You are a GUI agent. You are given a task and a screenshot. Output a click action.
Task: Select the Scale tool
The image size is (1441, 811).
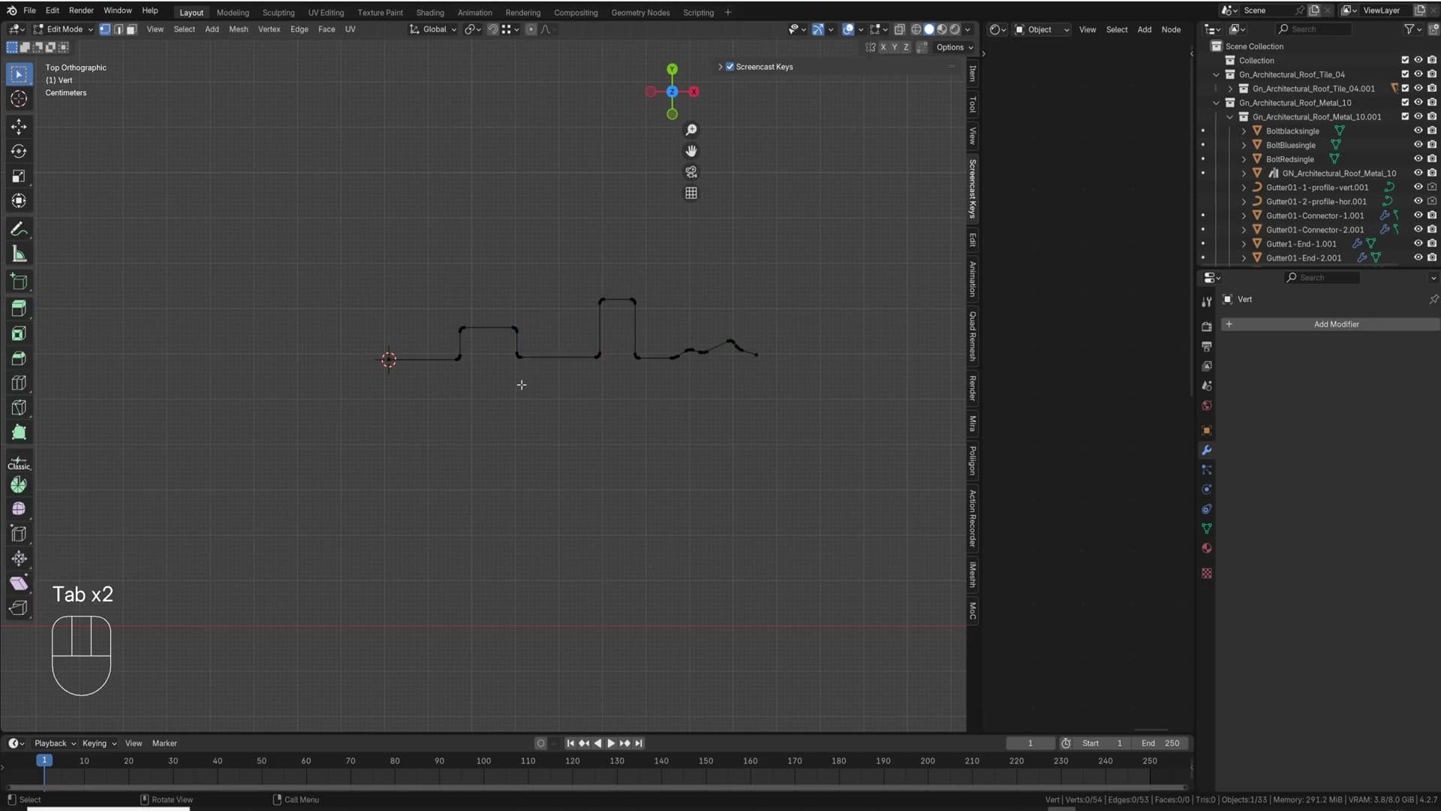[19, 176]
